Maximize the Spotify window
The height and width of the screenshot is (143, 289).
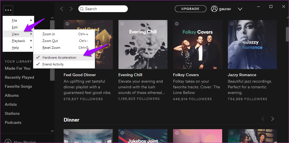(271, 6)
